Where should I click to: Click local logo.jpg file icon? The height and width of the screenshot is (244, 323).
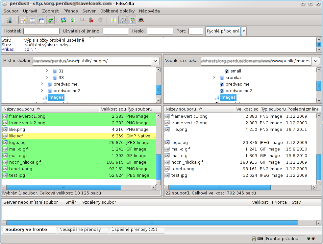coord(5,143)
